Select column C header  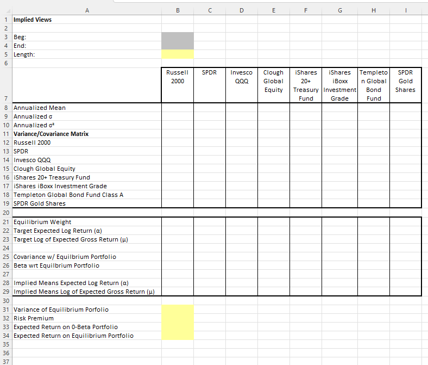click(210, 10)
